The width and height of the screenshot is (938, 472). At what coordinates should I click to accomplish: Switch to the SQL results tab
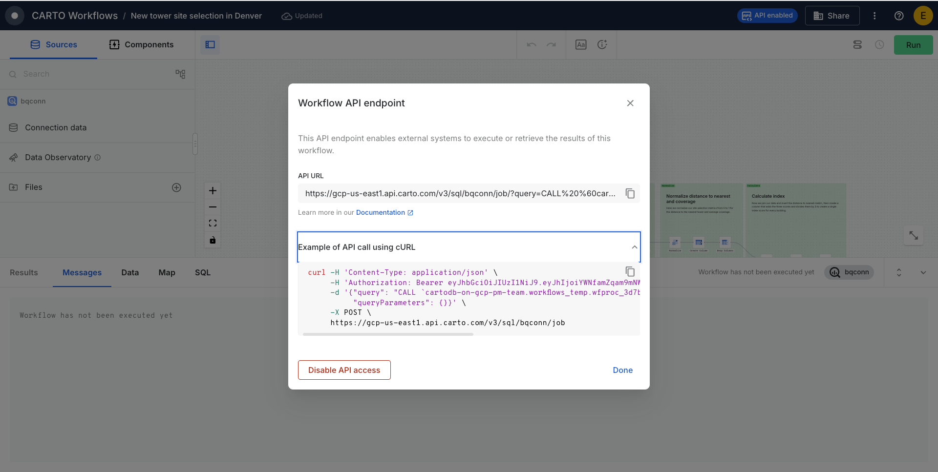pyautogui.click(x=202, y=272)
